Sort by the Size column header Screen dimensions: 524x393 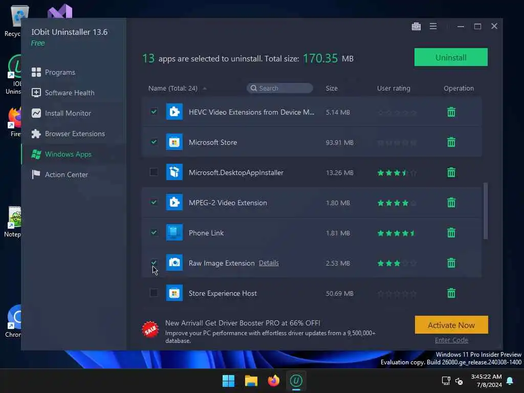(x=332, y=88)
